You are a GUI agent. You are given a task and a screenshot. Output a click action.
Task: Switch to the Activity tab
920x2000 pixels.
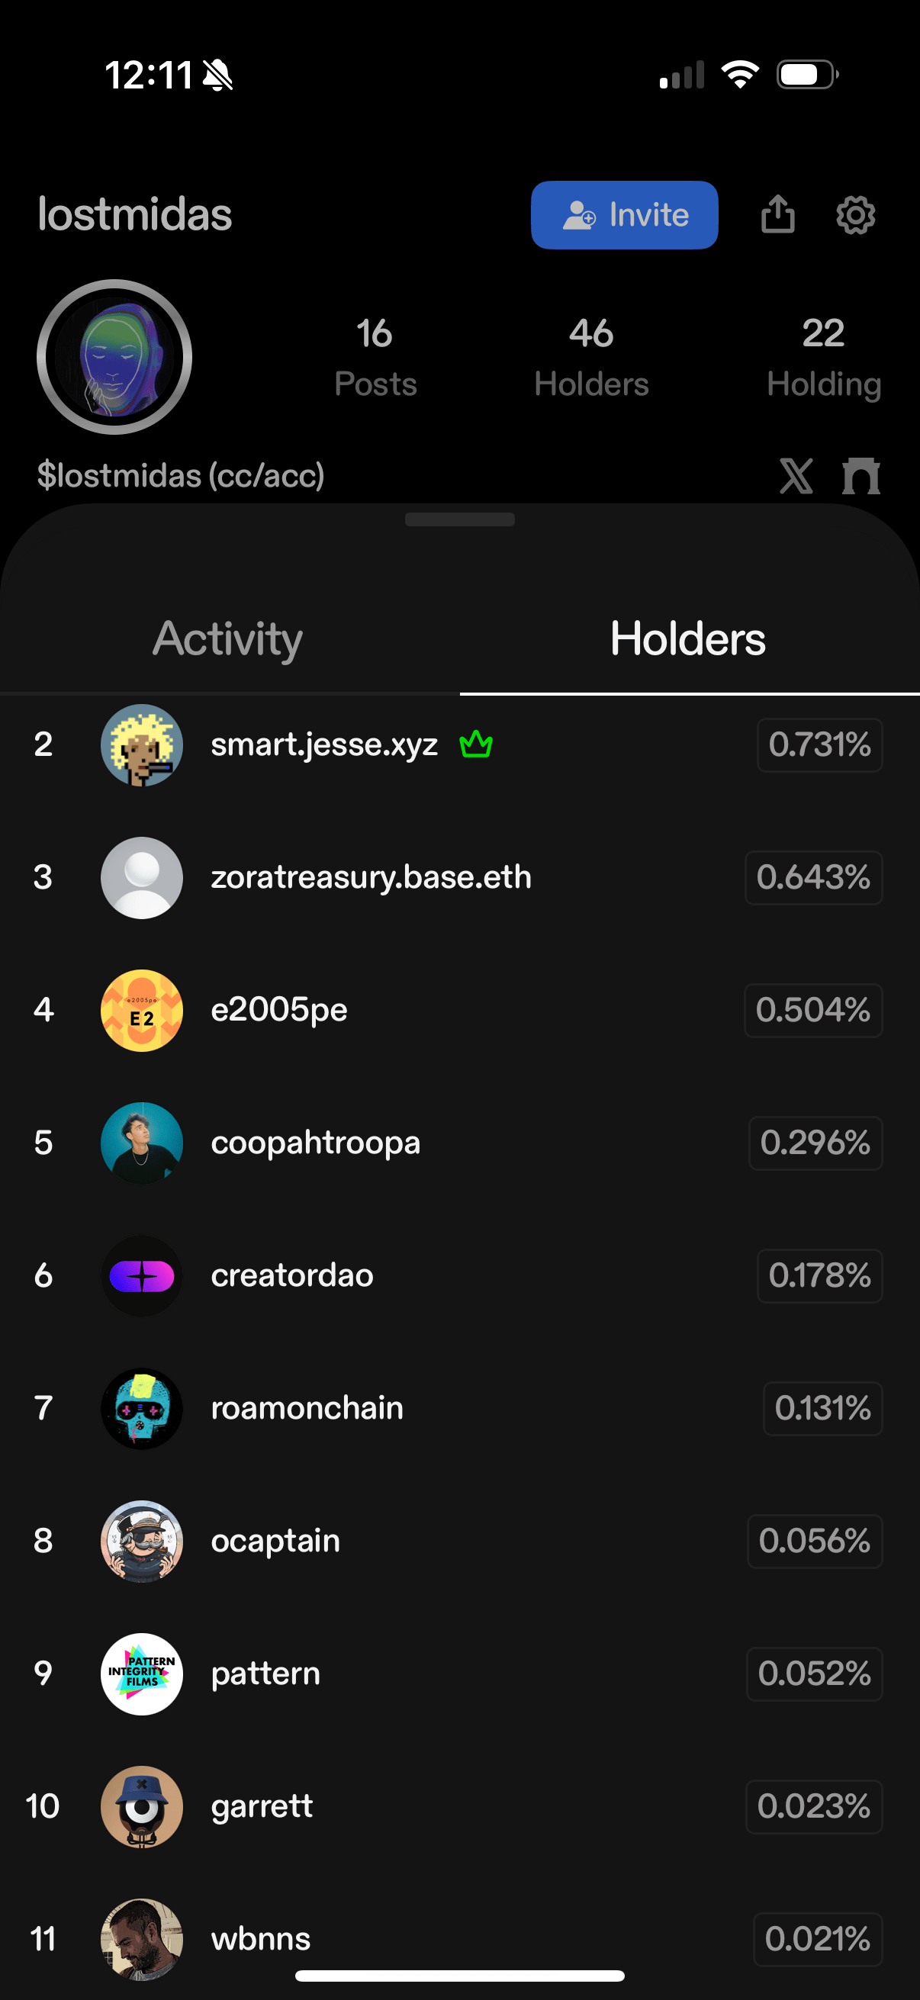pyautogui.click(x=227, y=639)
